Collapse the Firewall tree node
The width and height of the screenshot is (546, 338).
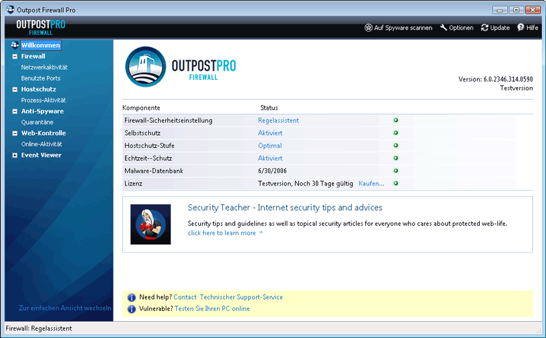point(14,56)
